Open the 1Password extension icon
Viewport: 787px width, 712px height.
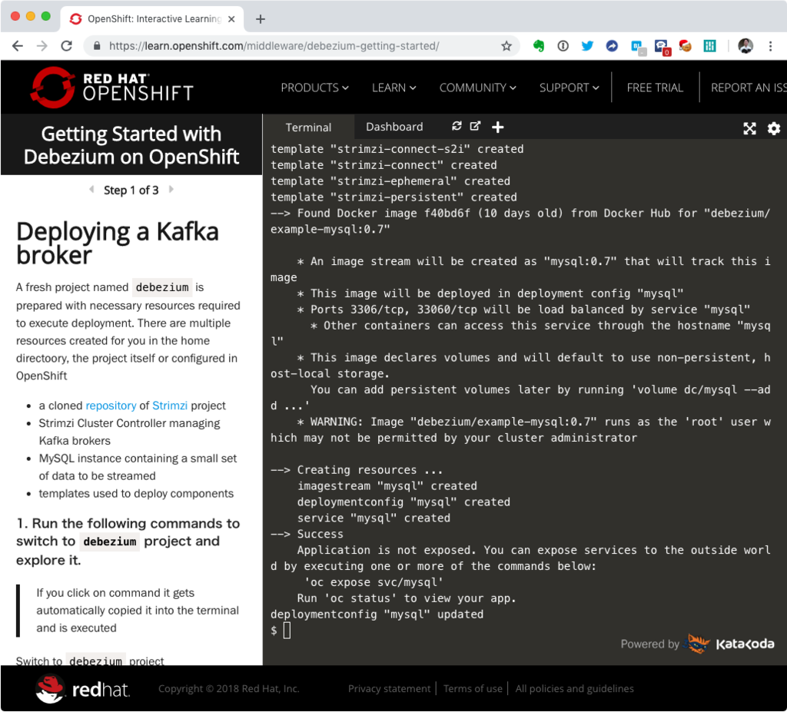[563, 46]
